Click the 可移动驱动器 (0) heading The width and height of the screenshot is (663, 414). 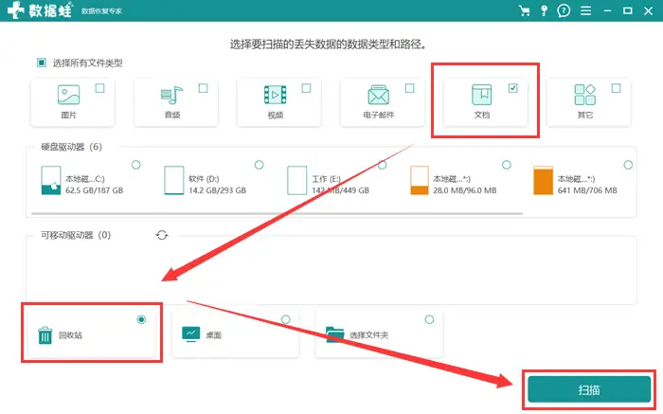(x=76, y=235)
